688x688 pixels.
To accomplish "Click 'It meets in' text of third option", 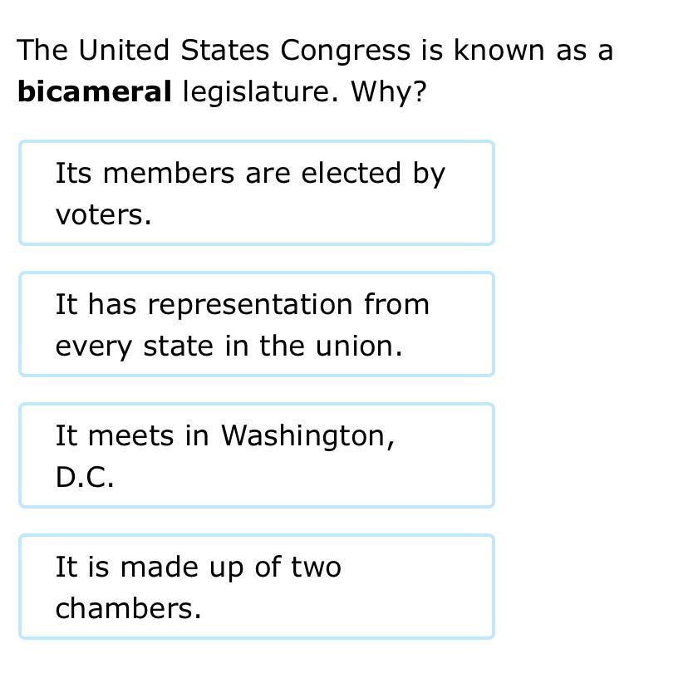I will (132, 435).
